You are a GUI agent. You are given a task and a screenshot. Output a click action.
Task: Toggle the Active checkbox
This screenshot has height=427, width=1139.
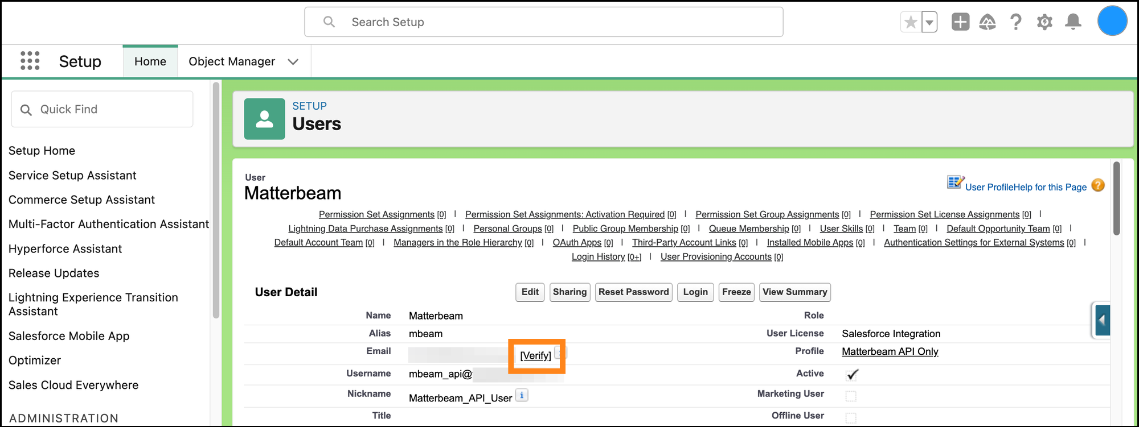[852, 375]
